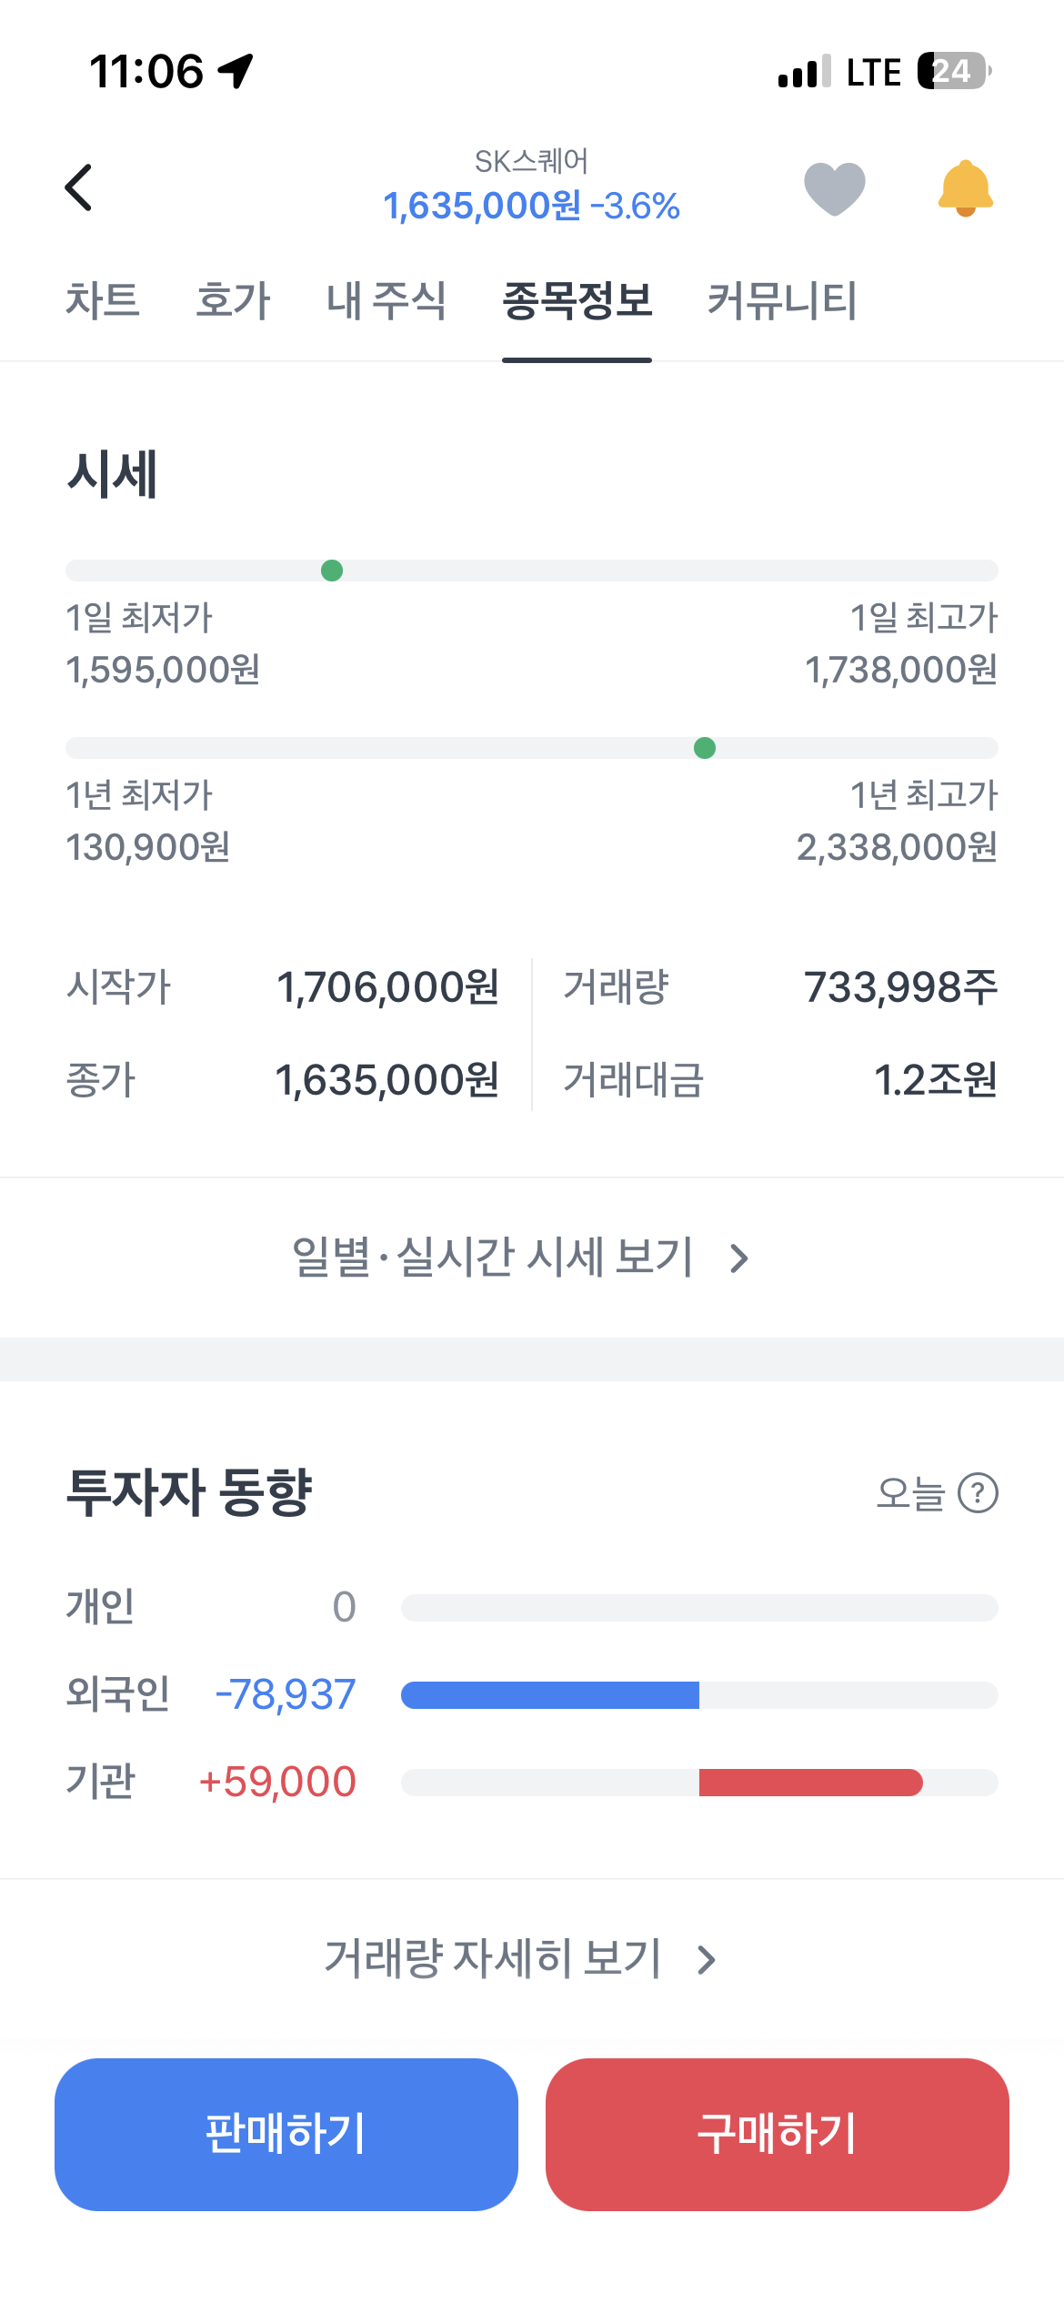
Task: Click the question mark help icon
Action: pyautogui.click(x=979, y=1493)
